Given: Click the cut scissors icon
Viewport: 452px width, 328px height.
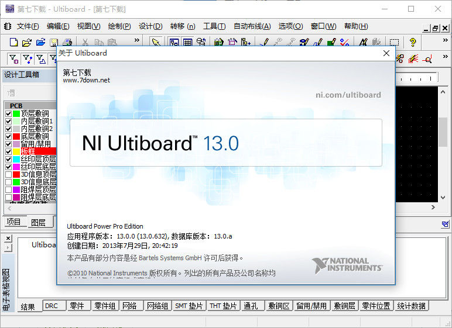Looking at the screenshot, I should click(x=85, y=42).
